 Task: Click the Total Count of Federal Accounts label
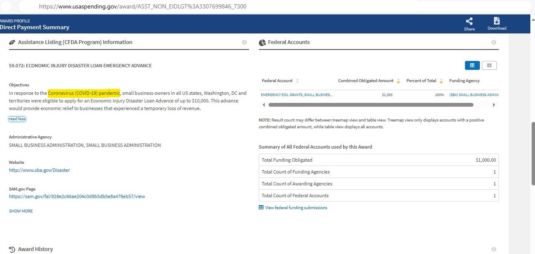coord(295,196)
